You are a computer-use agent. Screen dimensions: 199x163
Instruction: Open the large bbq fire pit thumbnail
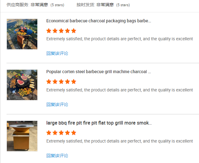coord(22,136)
